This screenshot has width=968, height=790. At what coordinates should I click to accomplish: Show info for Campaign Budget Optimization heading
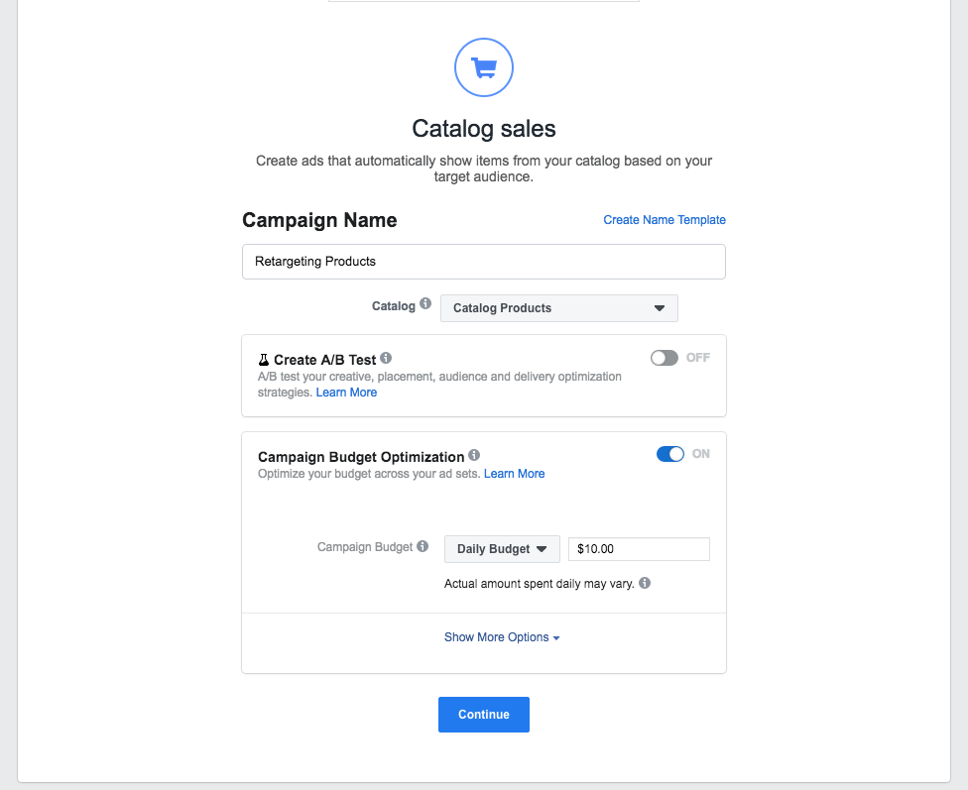click(474, 455)
